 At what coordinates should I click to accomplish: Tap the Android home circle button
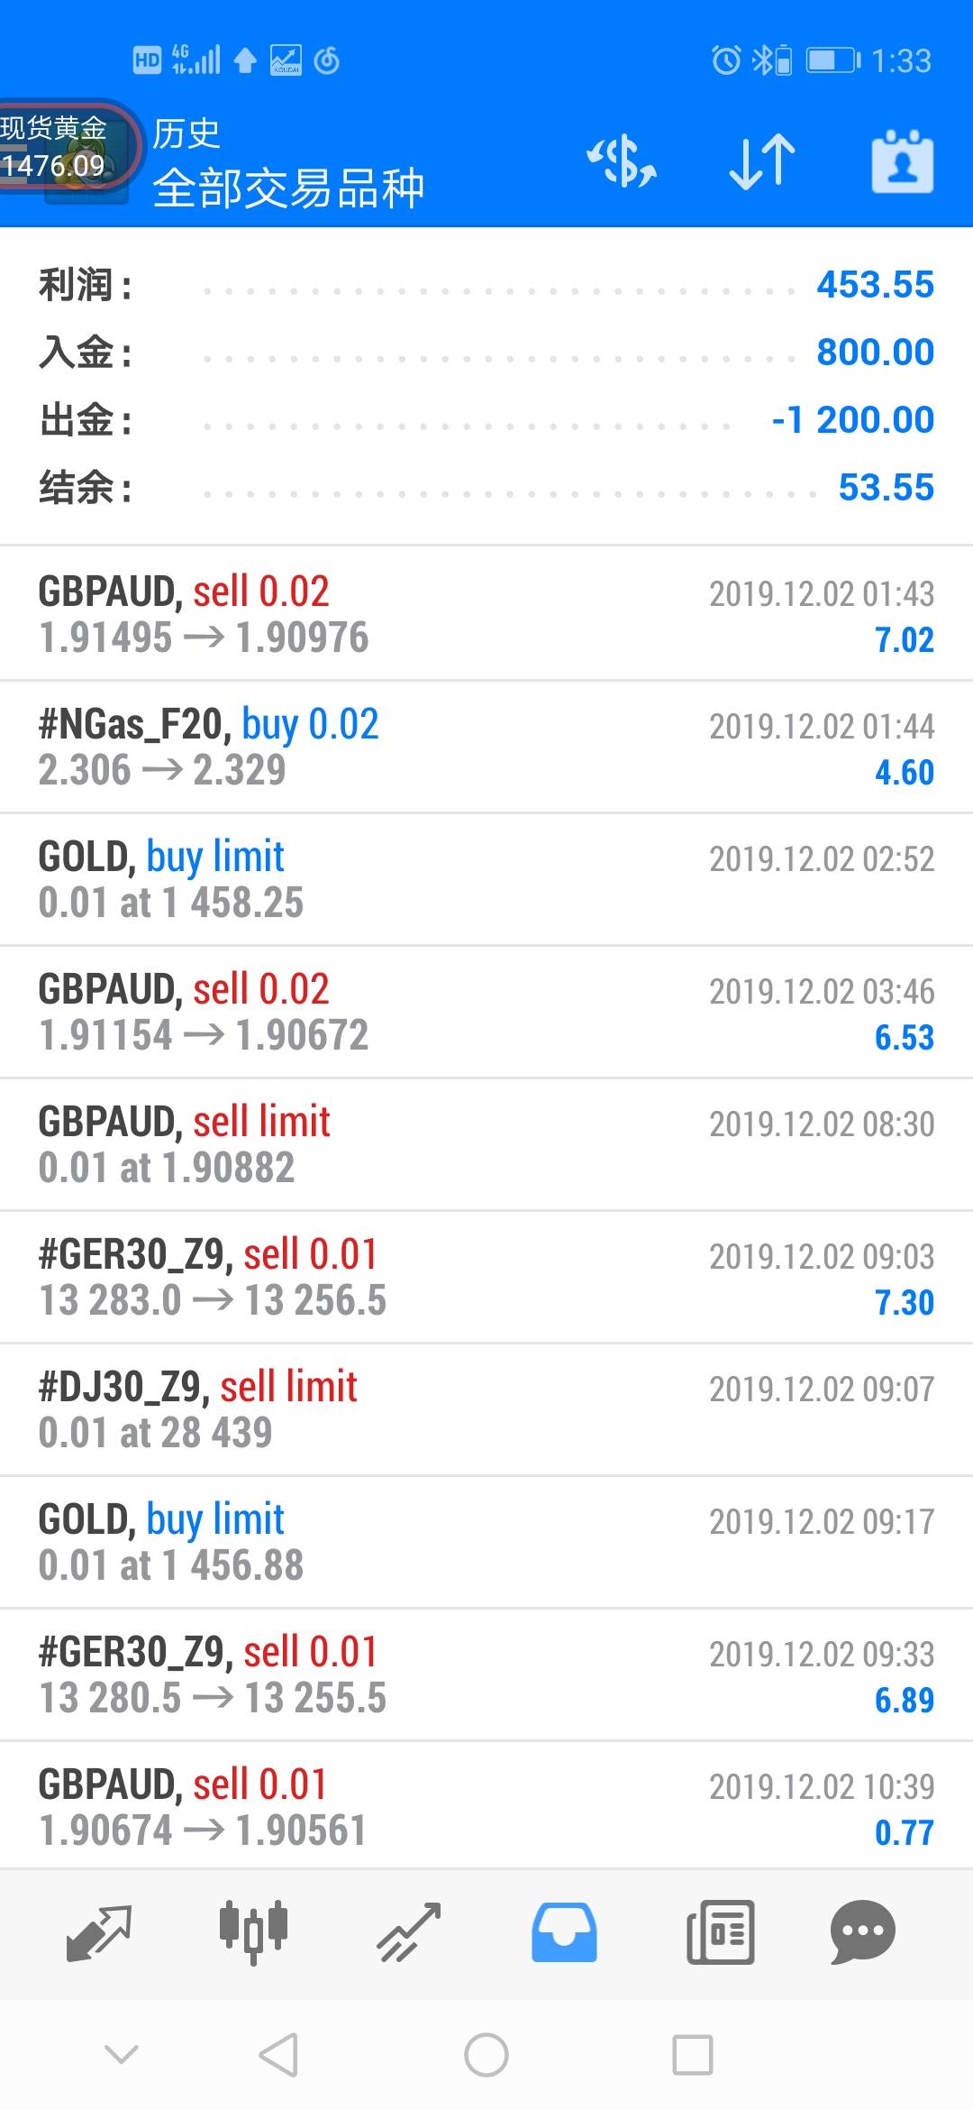coord(486,2055)
